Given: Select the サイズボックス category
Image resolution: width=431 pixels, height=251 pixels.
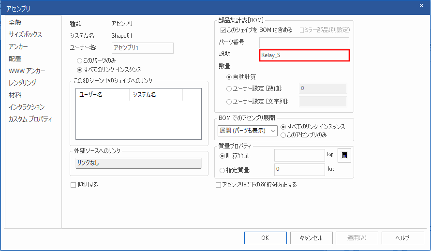Looking at the screenshot, I should [25, 35].
